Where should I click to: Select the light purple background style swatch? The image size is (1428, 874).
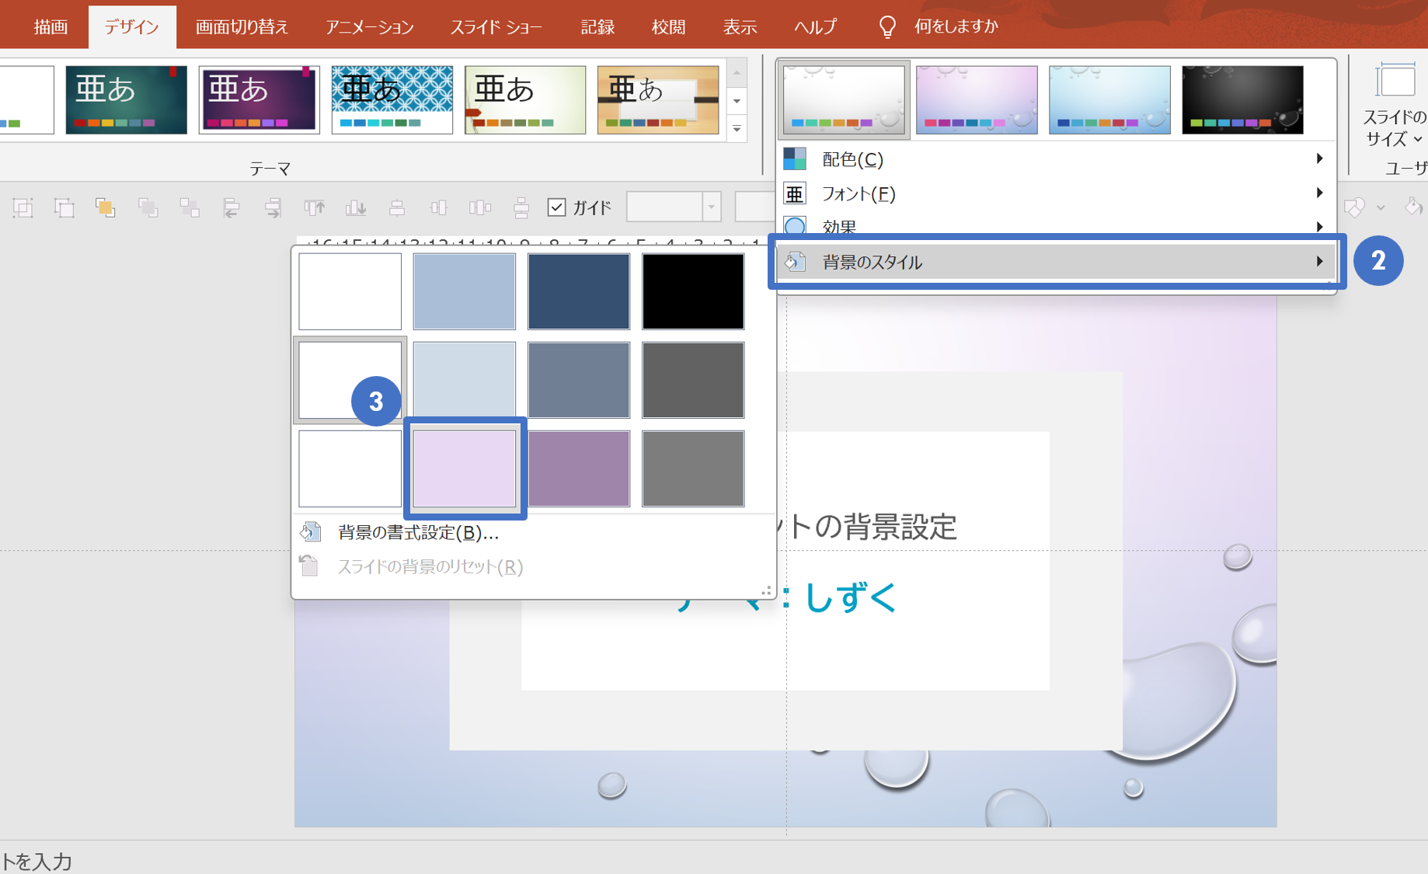(465, 468)
